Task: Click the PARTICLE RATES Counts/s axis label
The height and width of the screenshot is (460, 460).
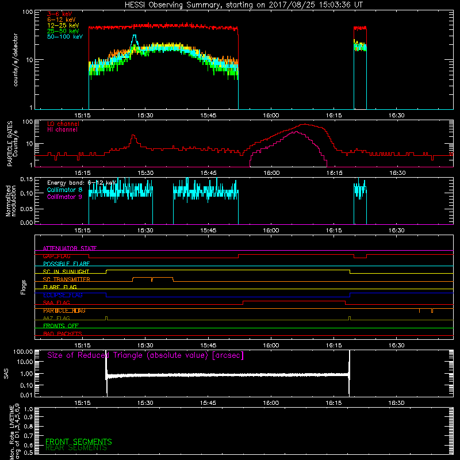Action: (x=12, y=144)
